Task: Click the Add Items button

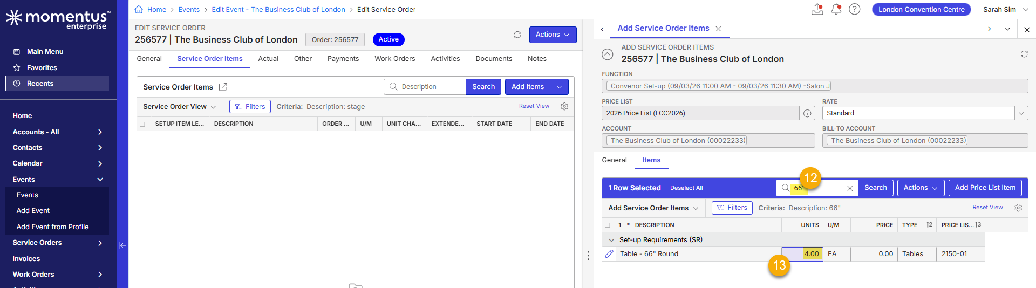Action: [x=528, y=87]
